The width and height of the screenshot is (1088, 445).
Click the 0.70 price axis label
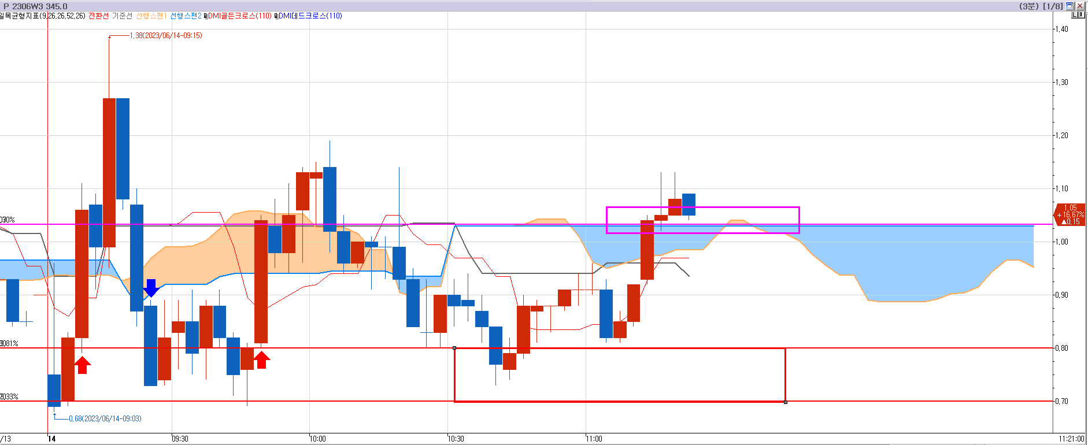pos(1061,401)
